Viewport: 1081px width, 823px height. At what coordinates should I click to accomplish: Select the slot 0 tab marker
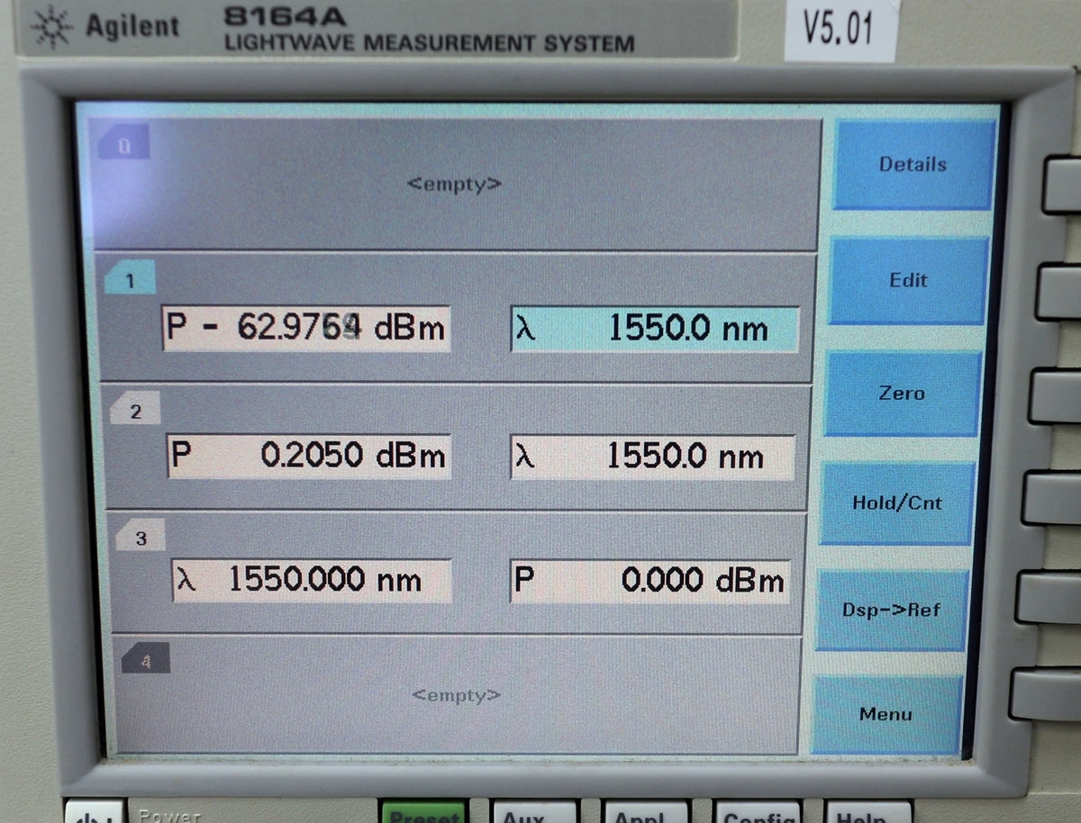click(123, 143)
